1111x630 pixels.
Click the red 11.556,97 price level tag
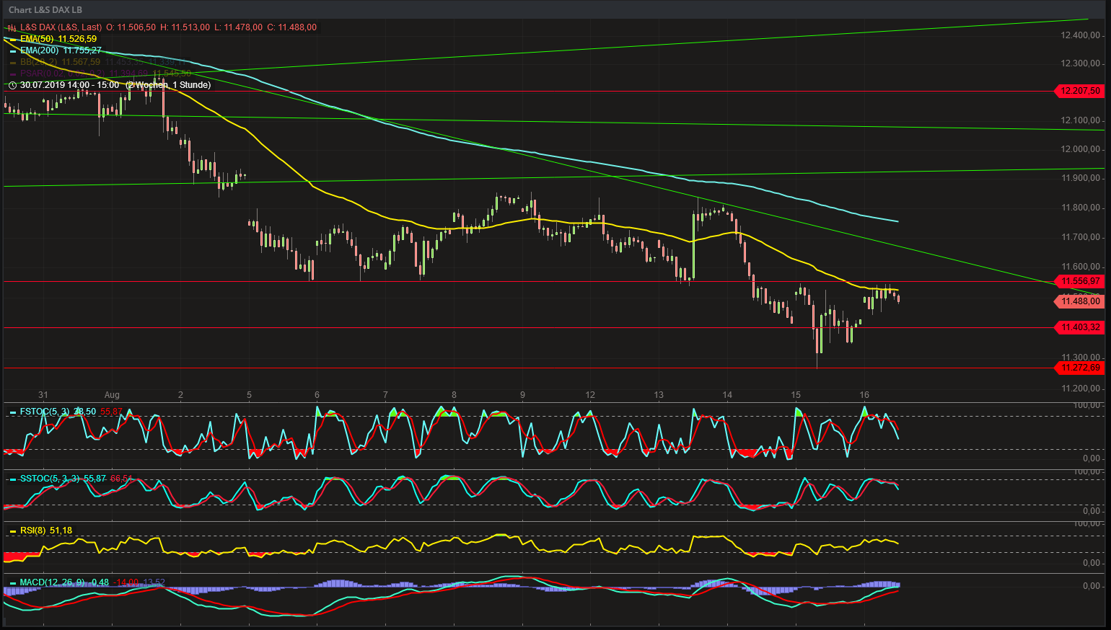pyautogui.click(x=1080, y=281)
